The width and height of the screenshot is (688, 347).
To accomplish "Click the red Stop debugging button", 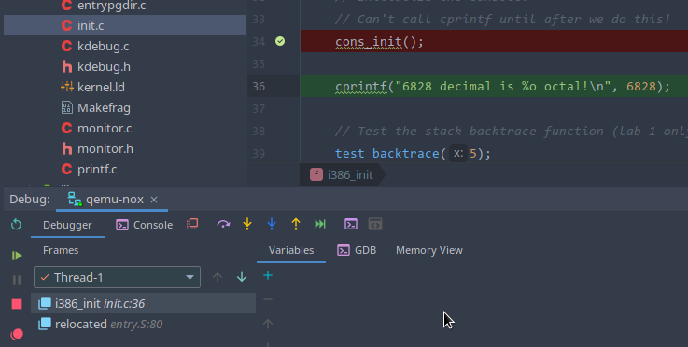I will point(17,304).
